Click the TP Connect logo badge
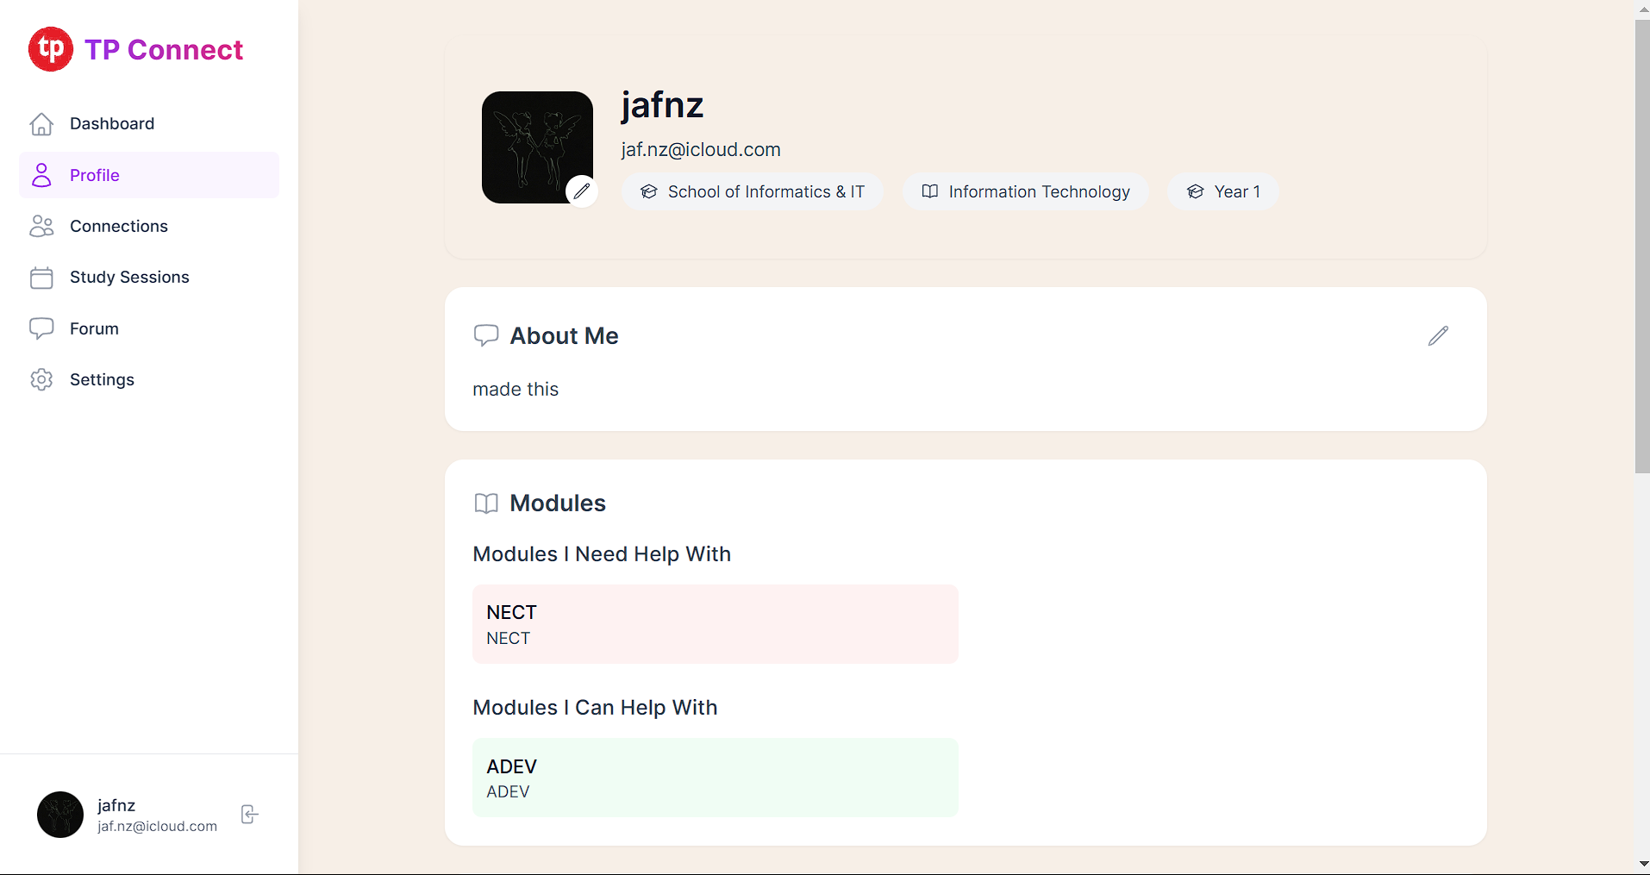The width and height of the screenshot is (1650, 875). (51, 49)
